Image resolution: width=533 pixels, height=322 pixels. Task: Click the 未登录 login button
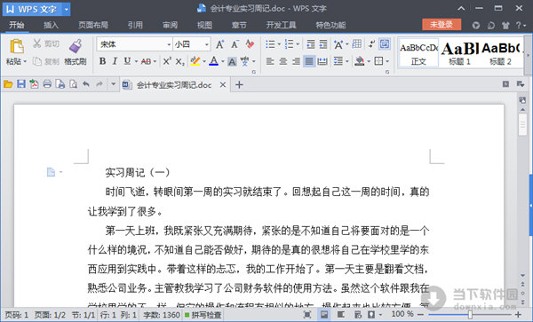(x=442, y=25)
